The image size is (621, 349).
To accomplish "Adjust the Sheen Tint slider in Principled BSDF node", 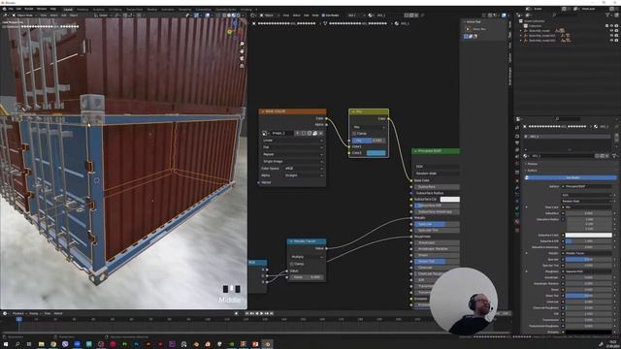I will pos(437,262).
